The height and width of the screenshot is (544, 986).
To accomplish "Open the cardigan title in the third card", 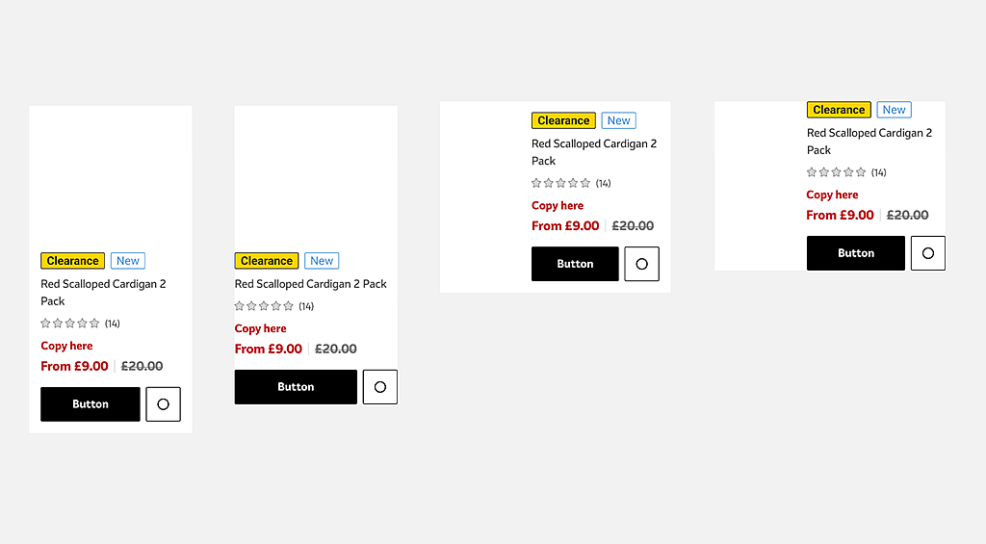I will (x=593, y=152).
